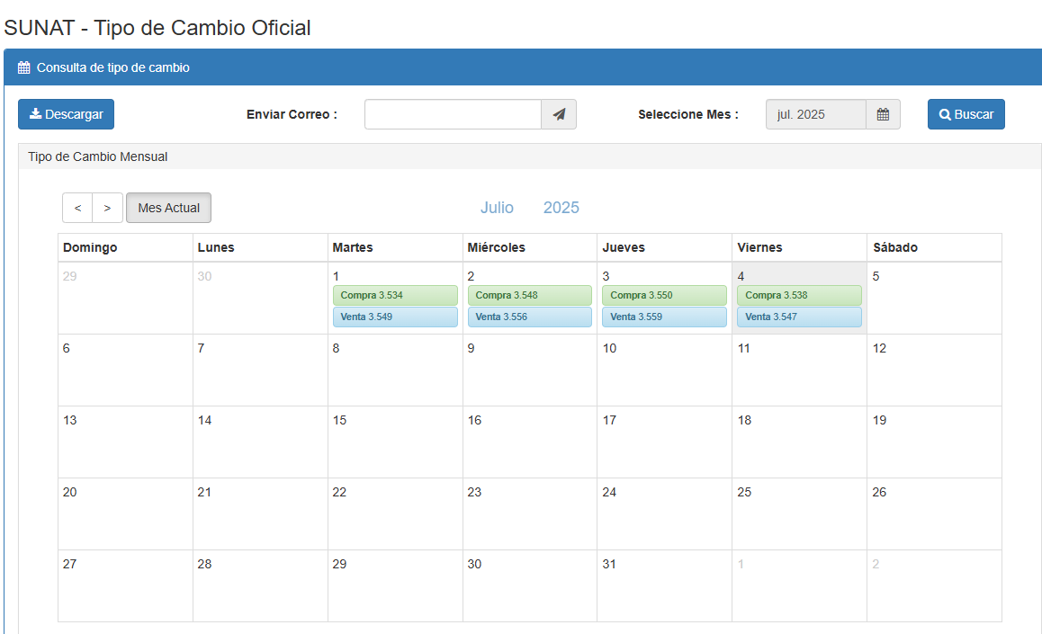This screenshot has width=1042, height=634.
Task: Open the month picker calendar icon
Action: (x=883, y=114)
